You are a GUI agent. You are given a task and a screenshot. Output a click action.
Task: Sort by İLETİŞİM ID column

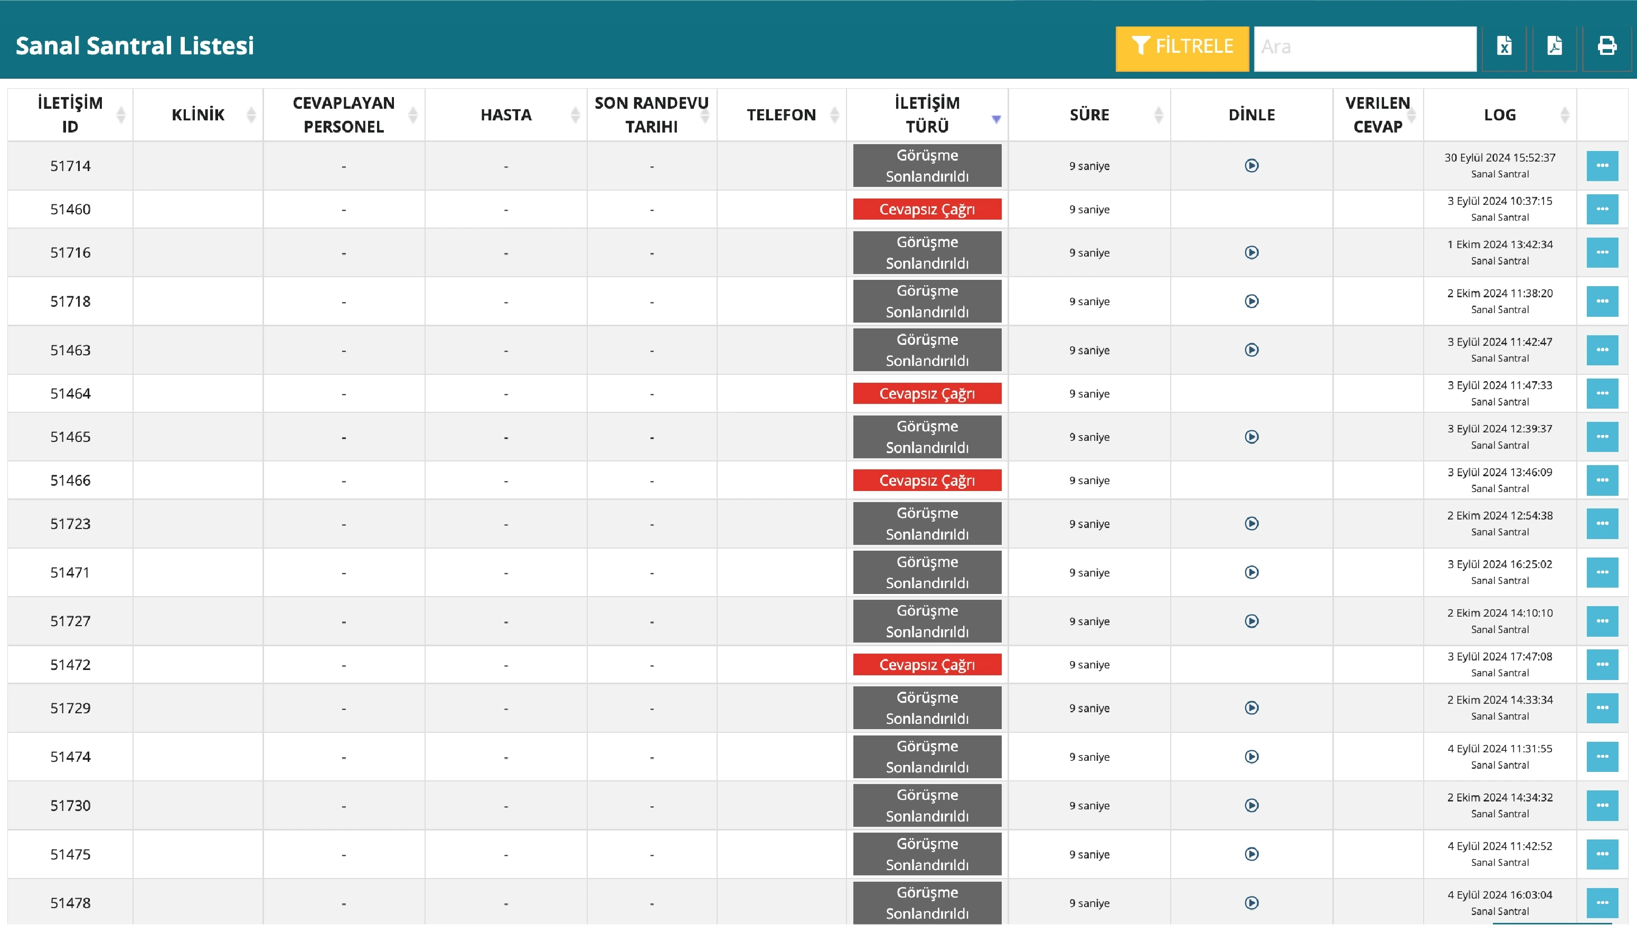tap(70, 115)
